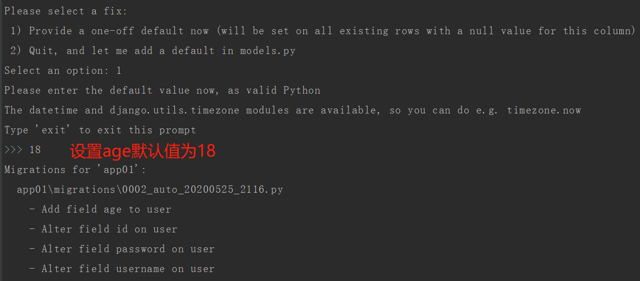Image resolution: width=640 pixels, height=281 pixels.
Task: Click the >>> prompt marker
Action: (x=13, y=150)
